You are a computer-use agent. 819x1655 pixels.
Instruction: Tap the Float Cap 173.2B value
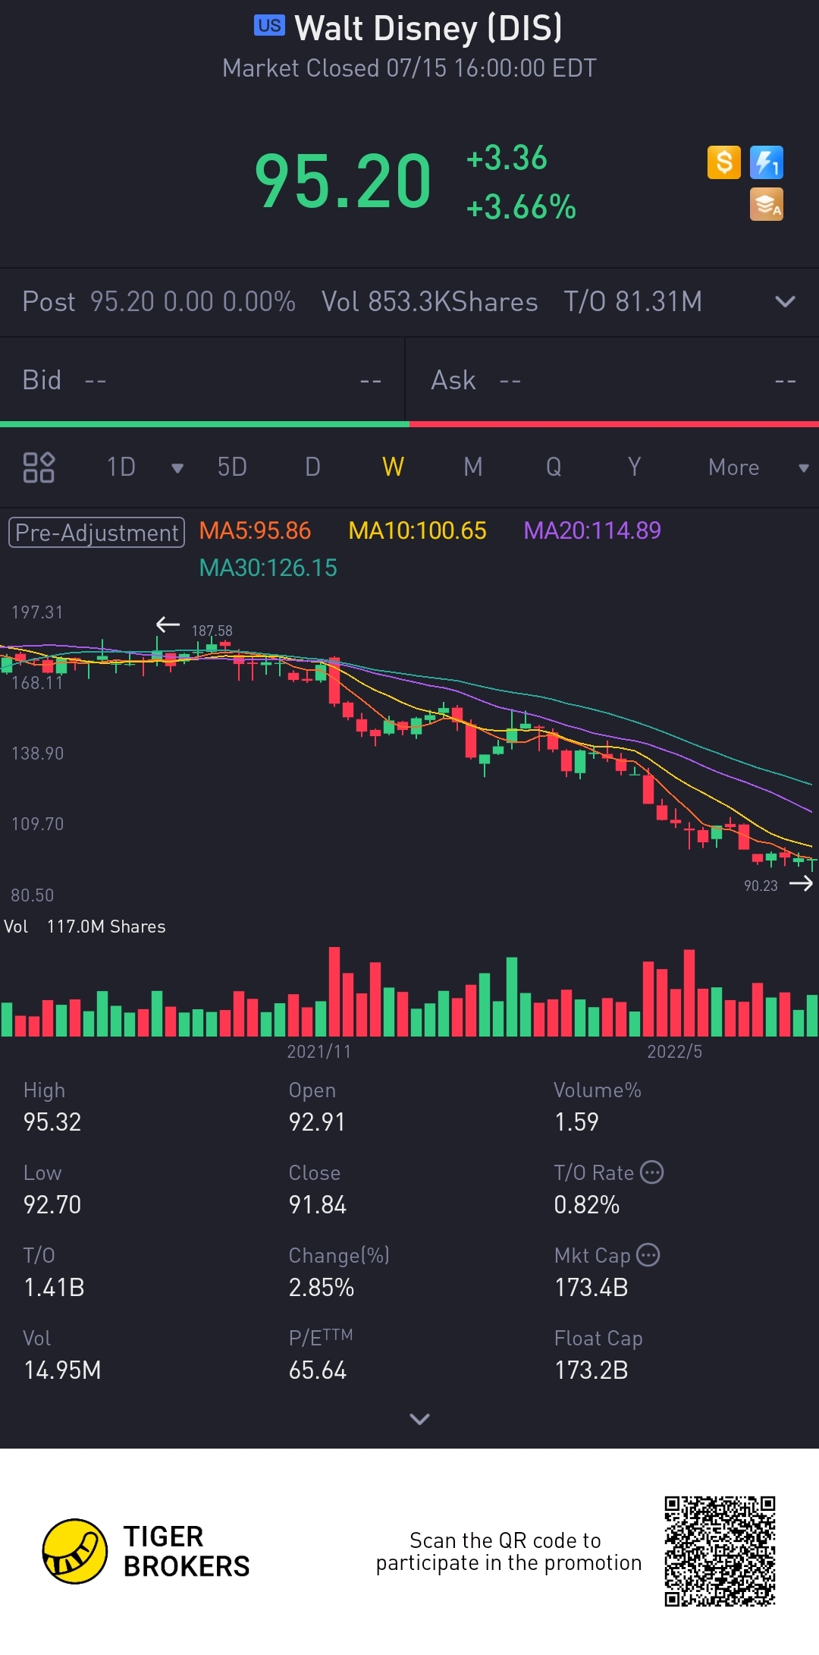[x=591, y=1370]
